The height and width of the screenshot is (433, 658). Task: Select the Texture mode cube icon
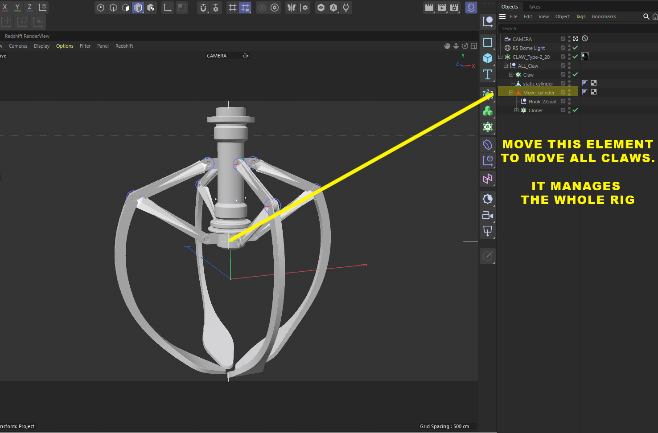click(x=151, y=8)
